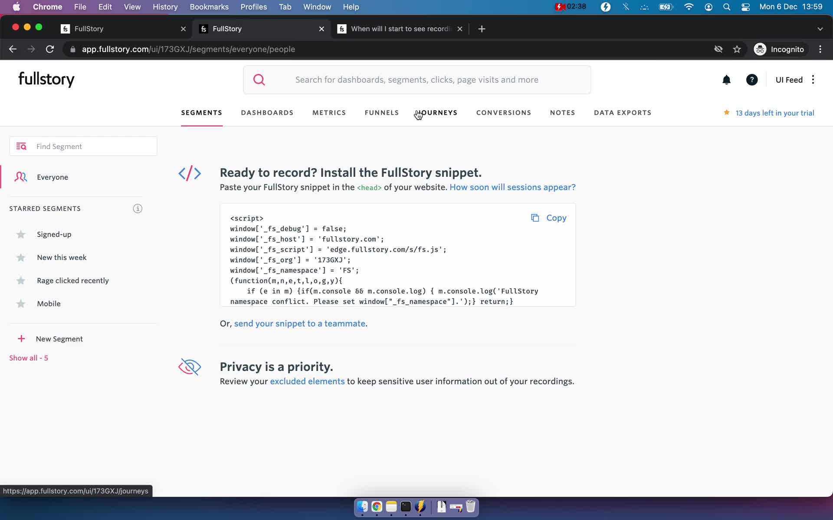
Task: Open the Apple menu
Action: click(x=16, y=7)
